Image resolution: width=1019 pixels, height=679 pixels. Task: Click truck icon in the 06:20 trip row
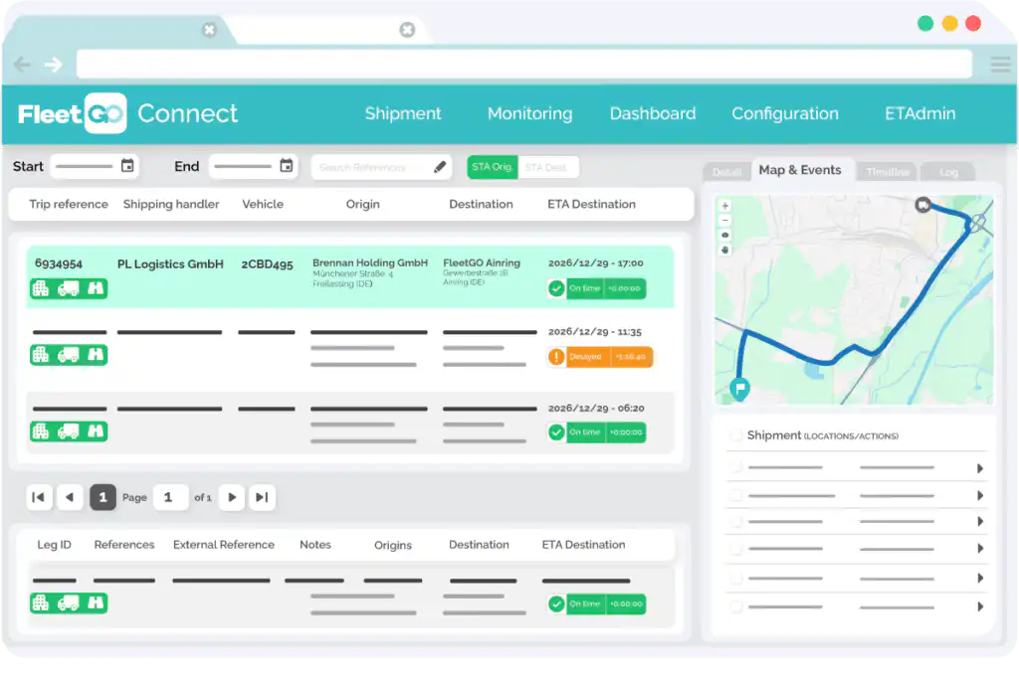[x=69, y=431]
